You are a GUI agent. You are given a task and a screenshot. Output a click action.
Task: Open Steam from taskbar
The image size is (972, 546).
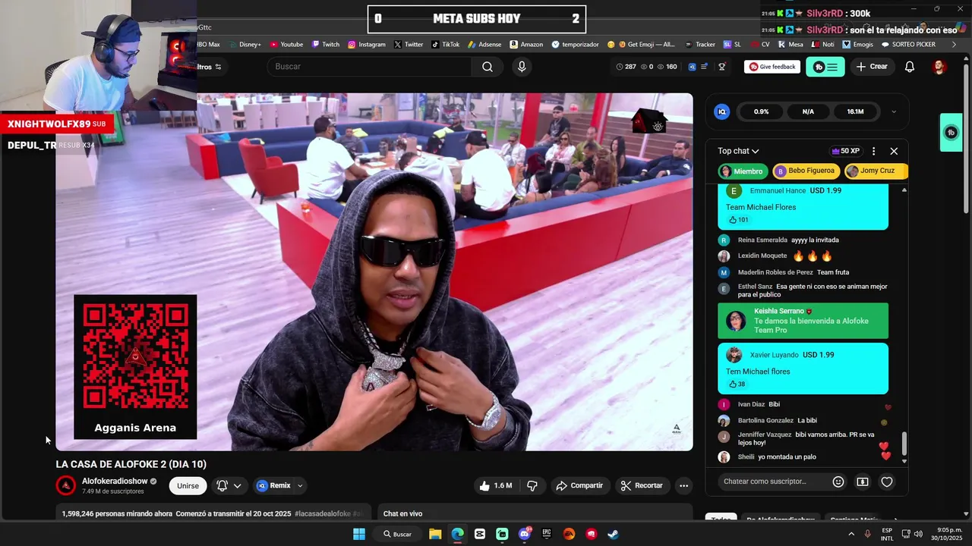613,534
